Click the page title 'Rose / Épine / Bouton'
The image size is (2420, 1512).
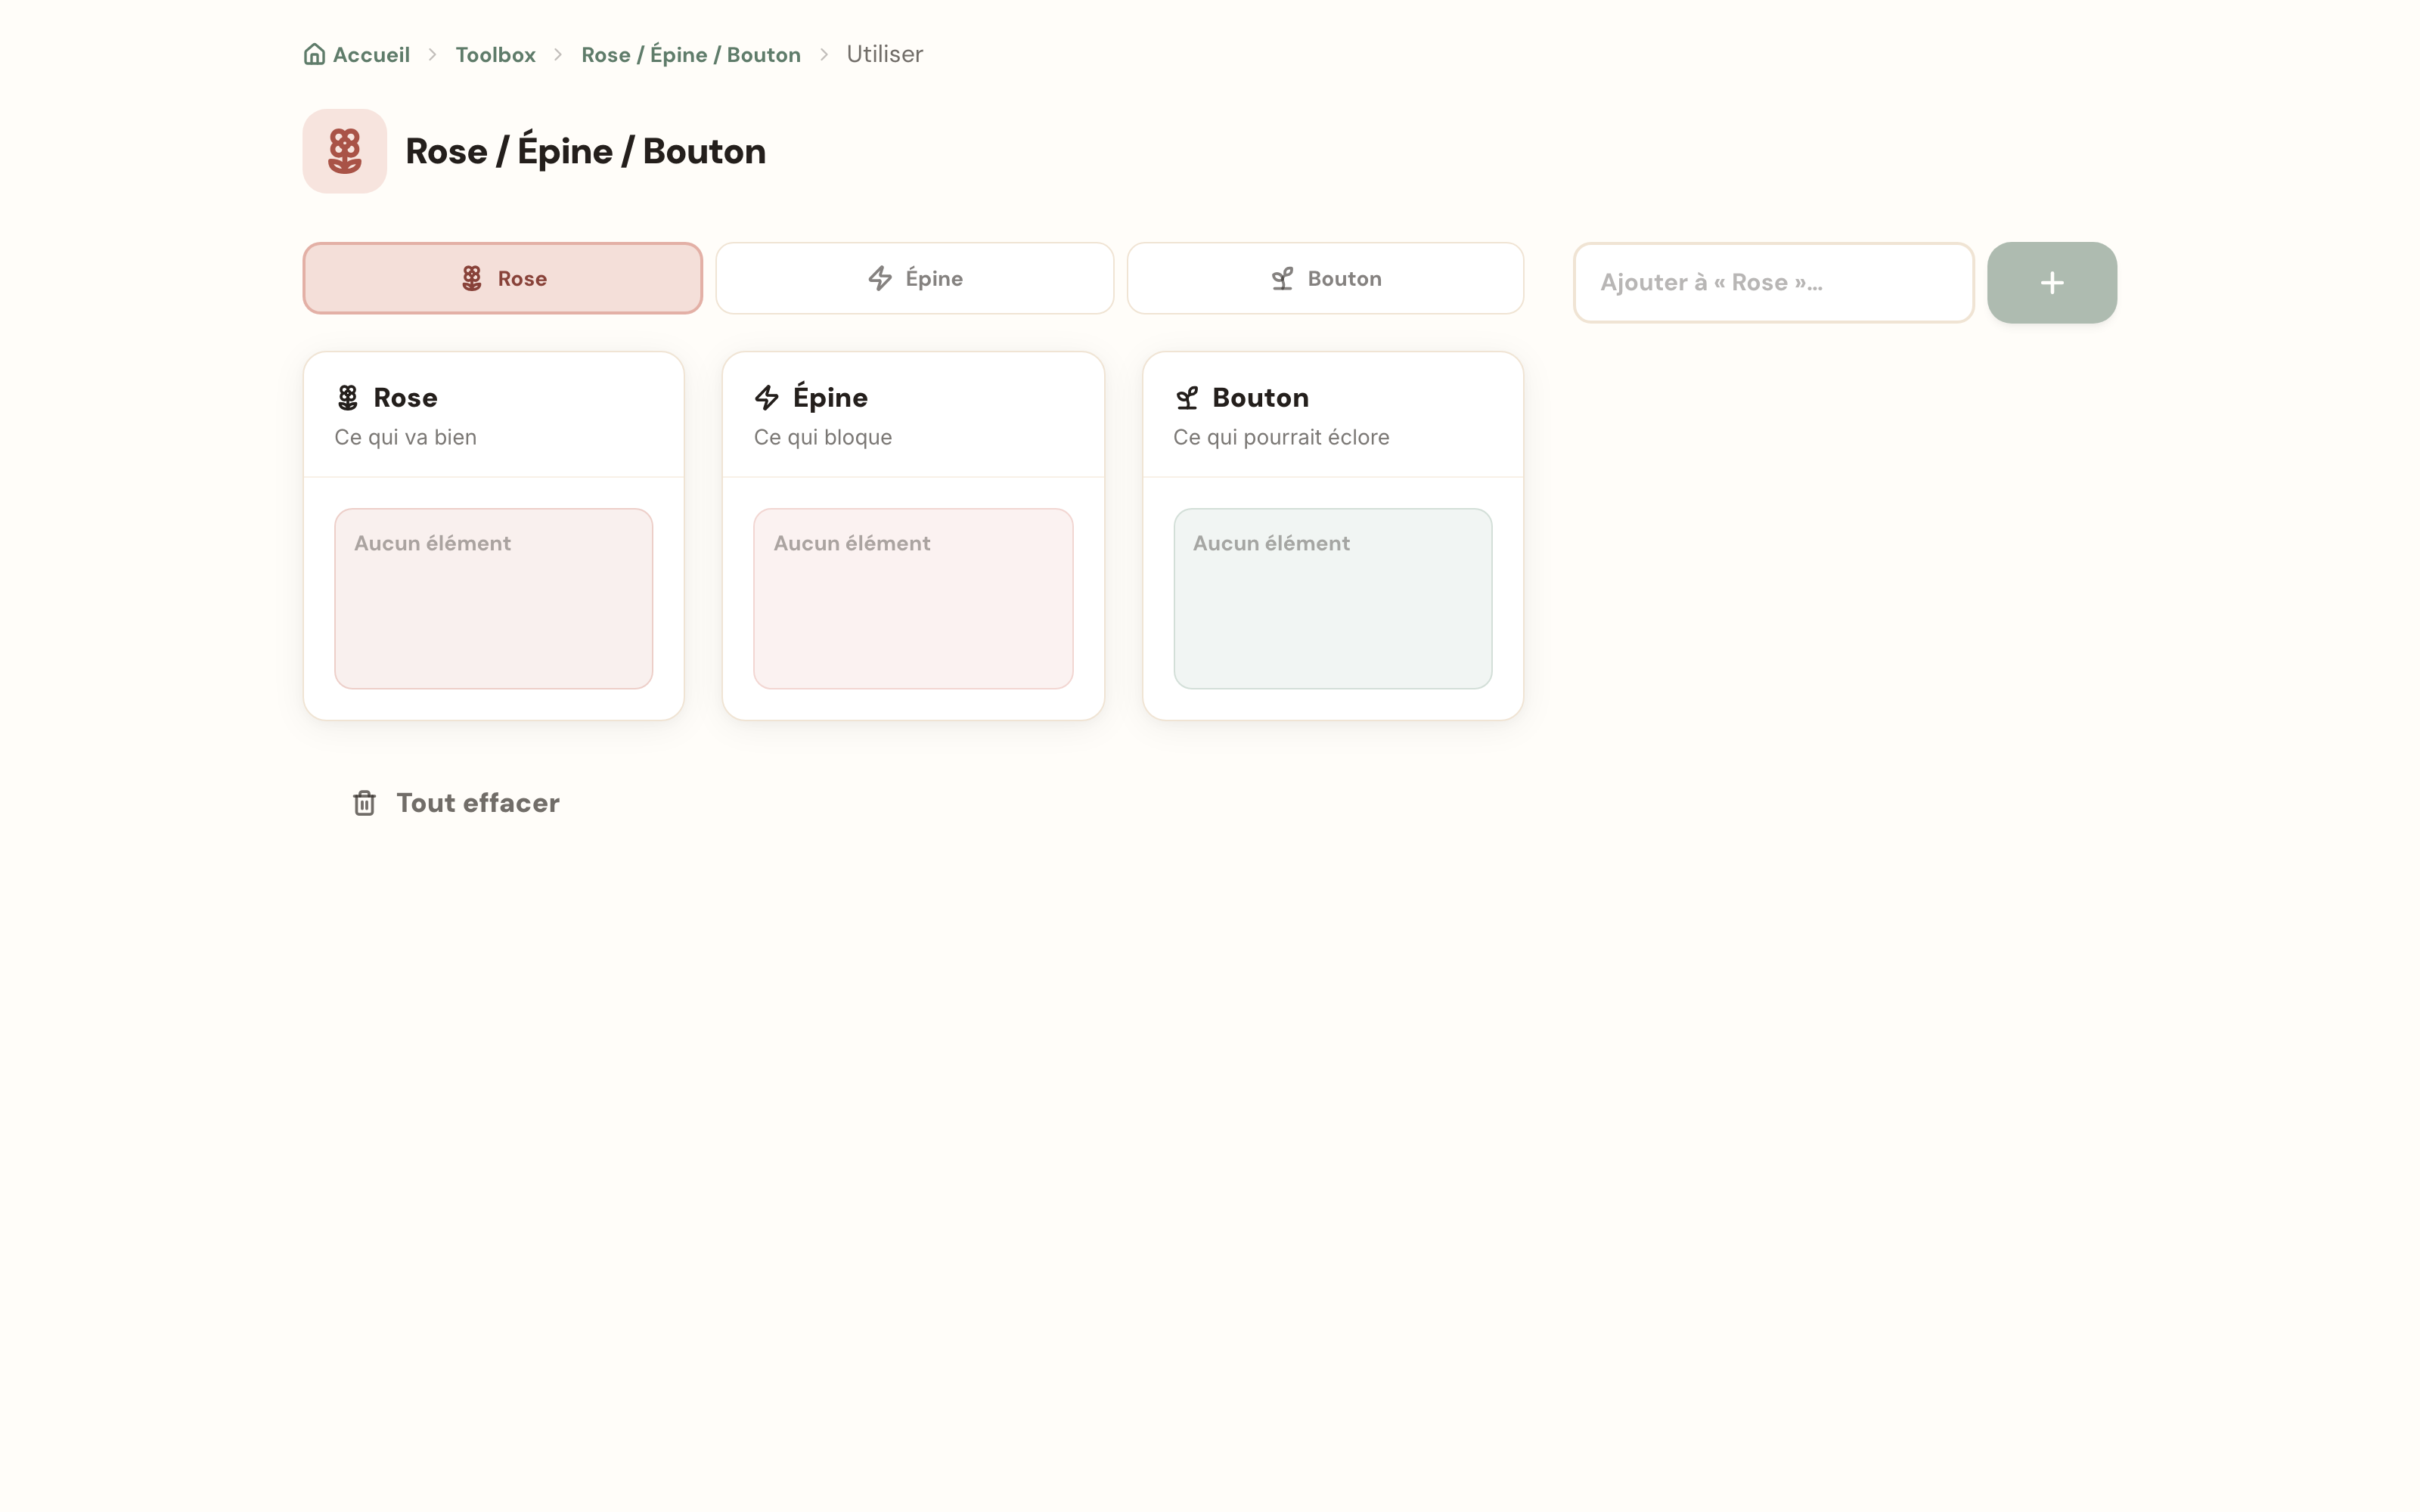tap(585, 151)
